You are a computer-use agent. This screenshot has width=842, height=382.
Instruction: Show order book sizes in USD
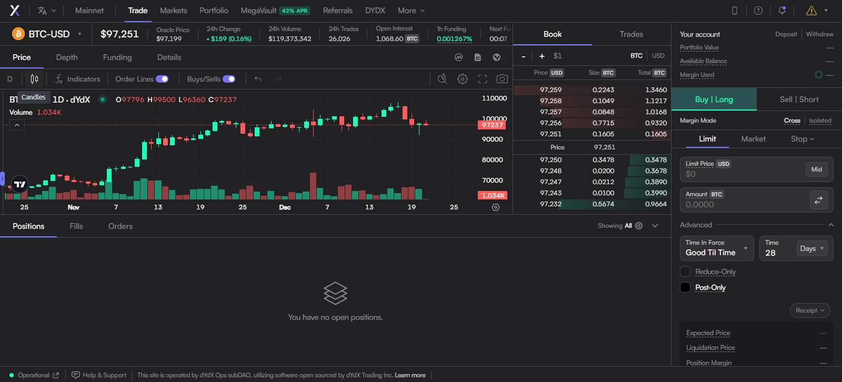click(x=658, y=56)
